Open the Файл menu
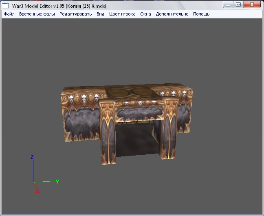The width and height of the screenshot is (264, 216). (x=9, y=14)
